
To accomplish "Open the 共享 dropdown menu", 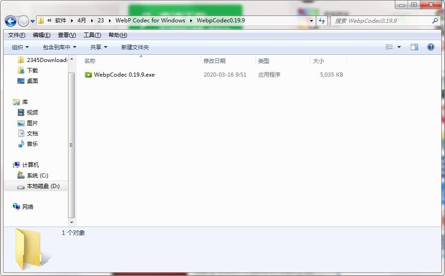I will (99, 47).
